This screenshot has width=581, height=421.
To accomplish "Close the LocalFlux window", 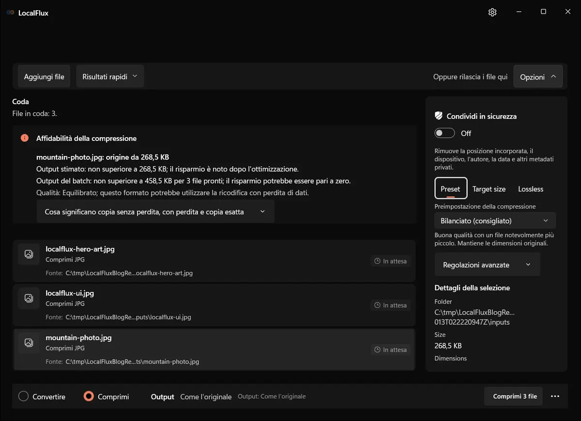I will point(568,12).
